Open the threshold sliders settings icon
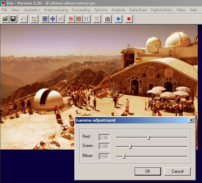The image size is (202, 183). pyautogui.click(x=35, y=19)
